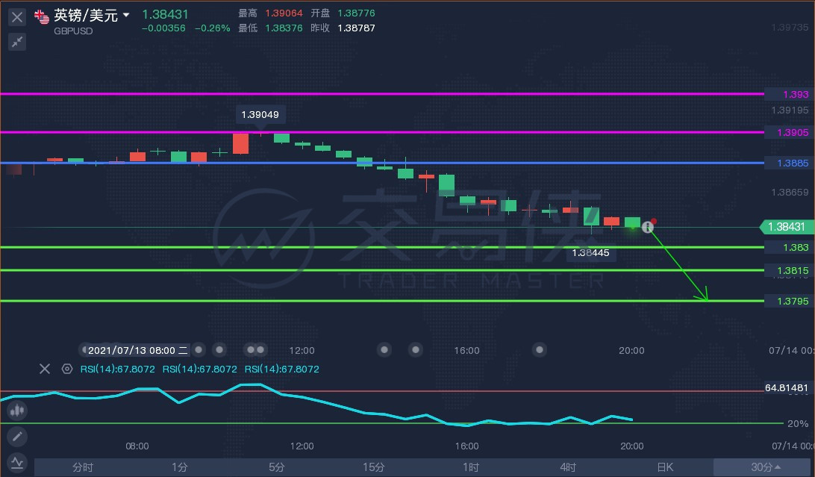Click the current price 1.38431 axis tag
The height and width of the screenshot is (477, 815).
[x=787, y=227]
